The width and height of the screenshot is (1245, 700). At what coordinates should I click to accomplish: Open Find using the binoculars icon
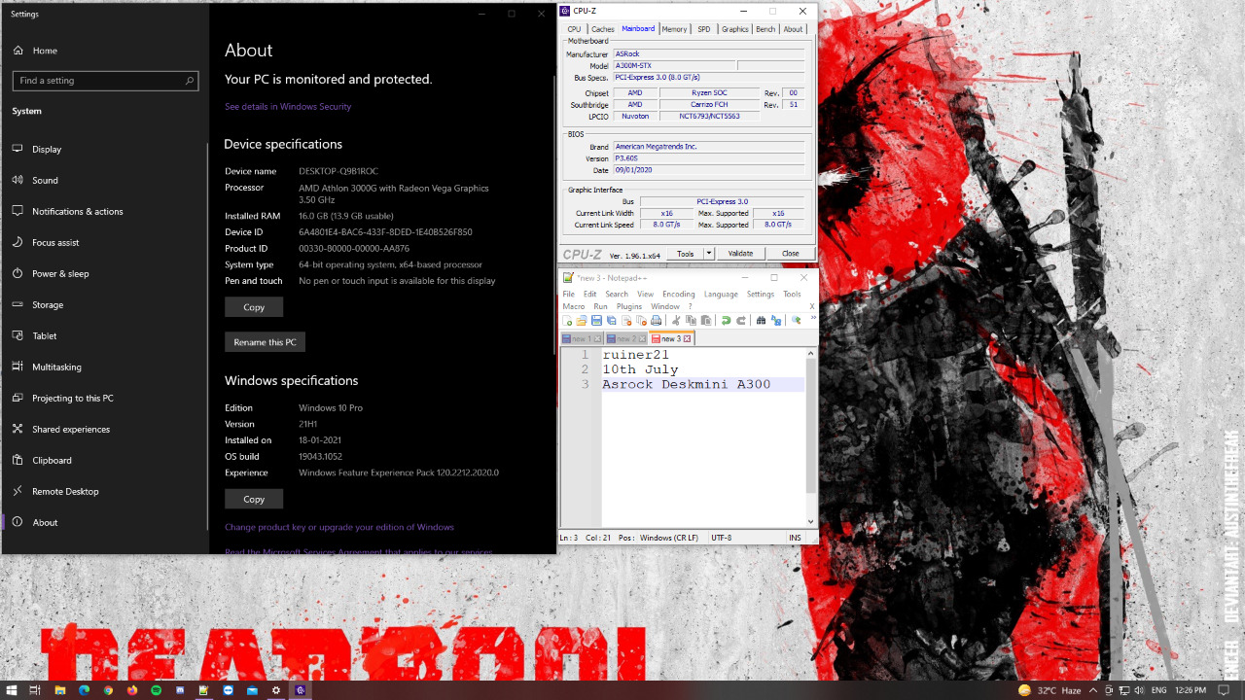[761, 321]
